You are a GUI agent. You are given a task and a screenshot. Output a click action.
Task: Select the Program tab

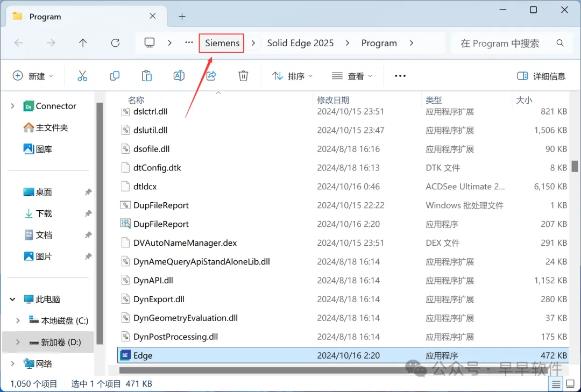[x=86, y=16]
